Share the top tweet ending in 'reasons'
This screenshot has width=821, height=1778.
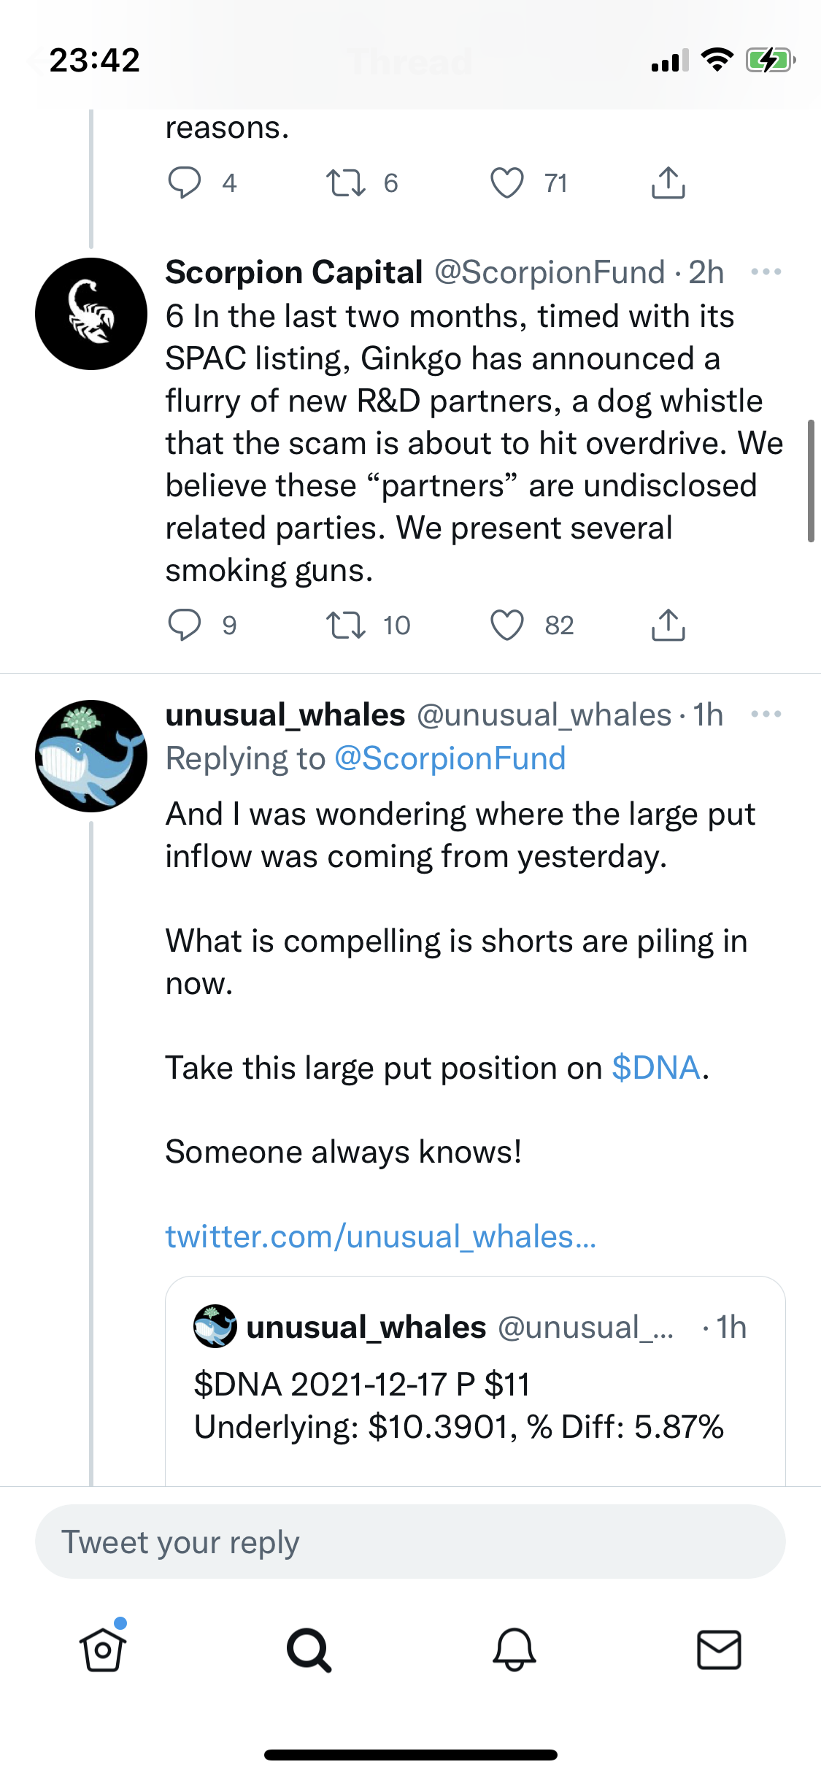[x=668, y=182]
